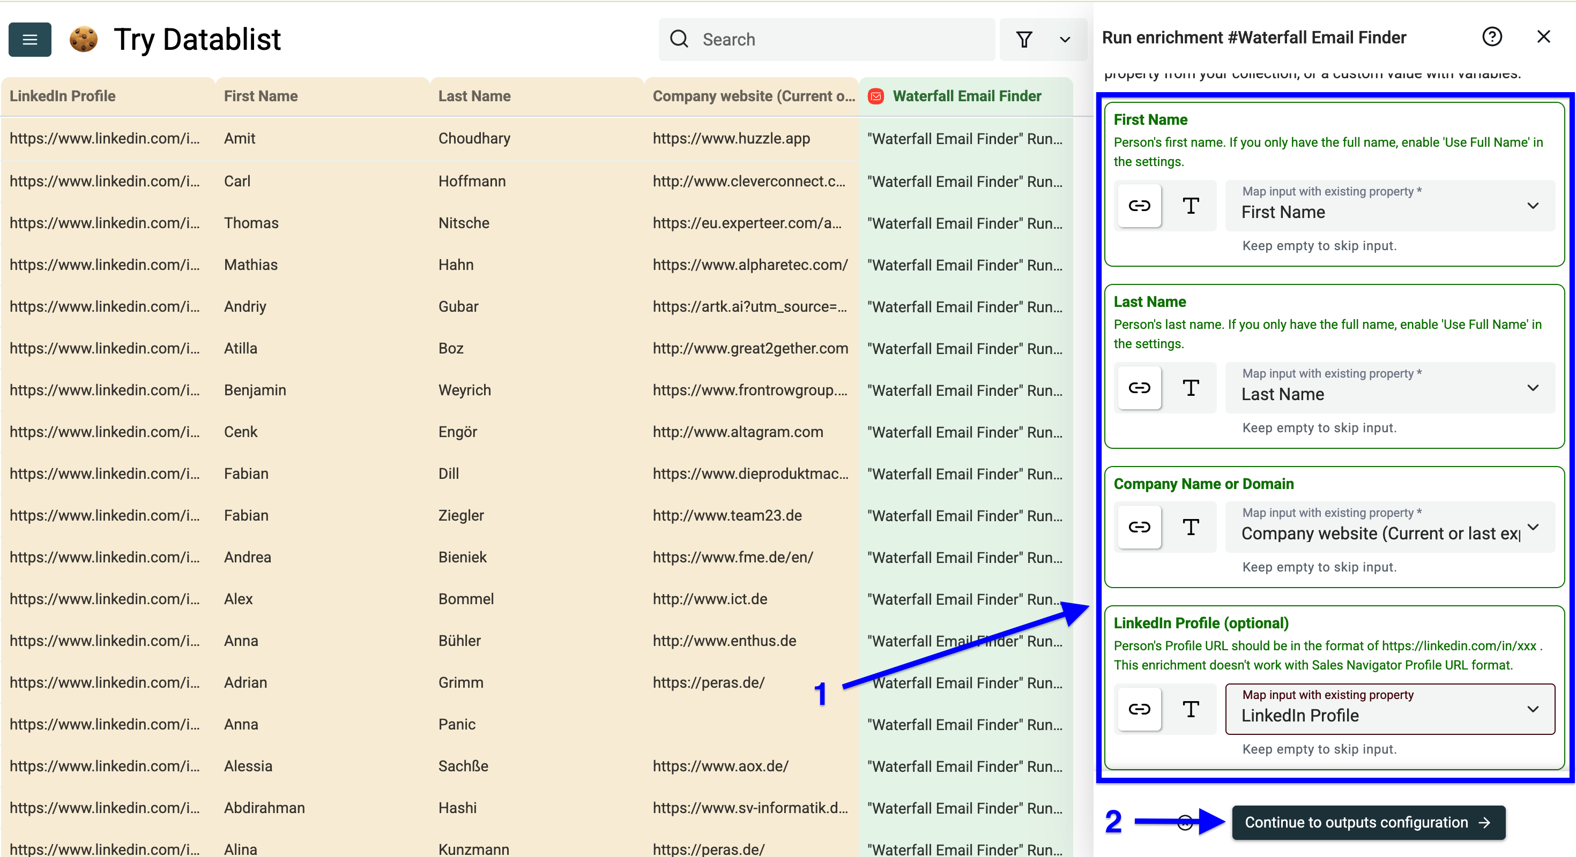This screenshot has height=857, width=1576.
Task: Open the LinkedIn Profile property mapping dropdown
Action: tap(1390, 709)
